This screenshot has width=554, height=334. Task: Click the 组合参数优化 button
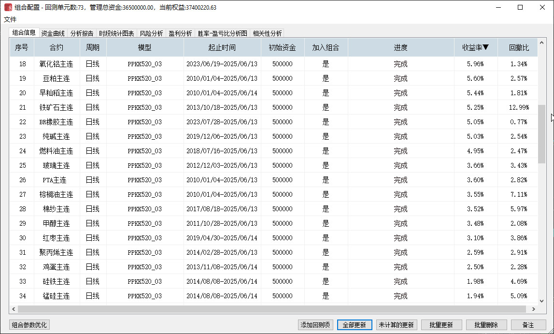(29, 325)
